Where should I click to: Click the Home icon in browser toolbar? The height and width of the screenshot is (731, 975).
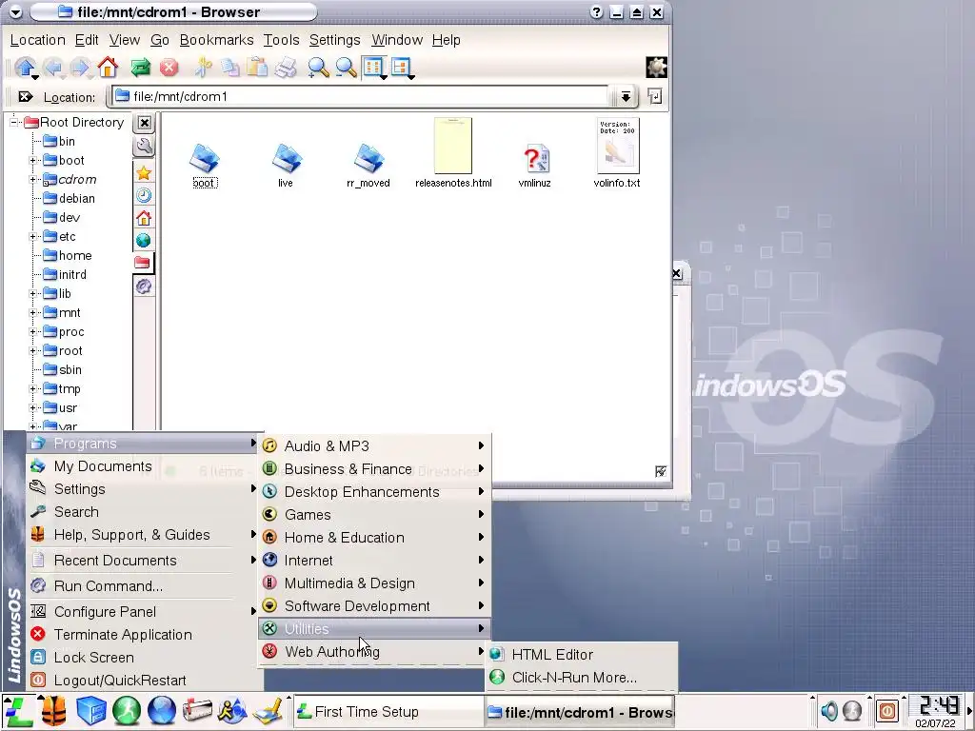point(108,68)
